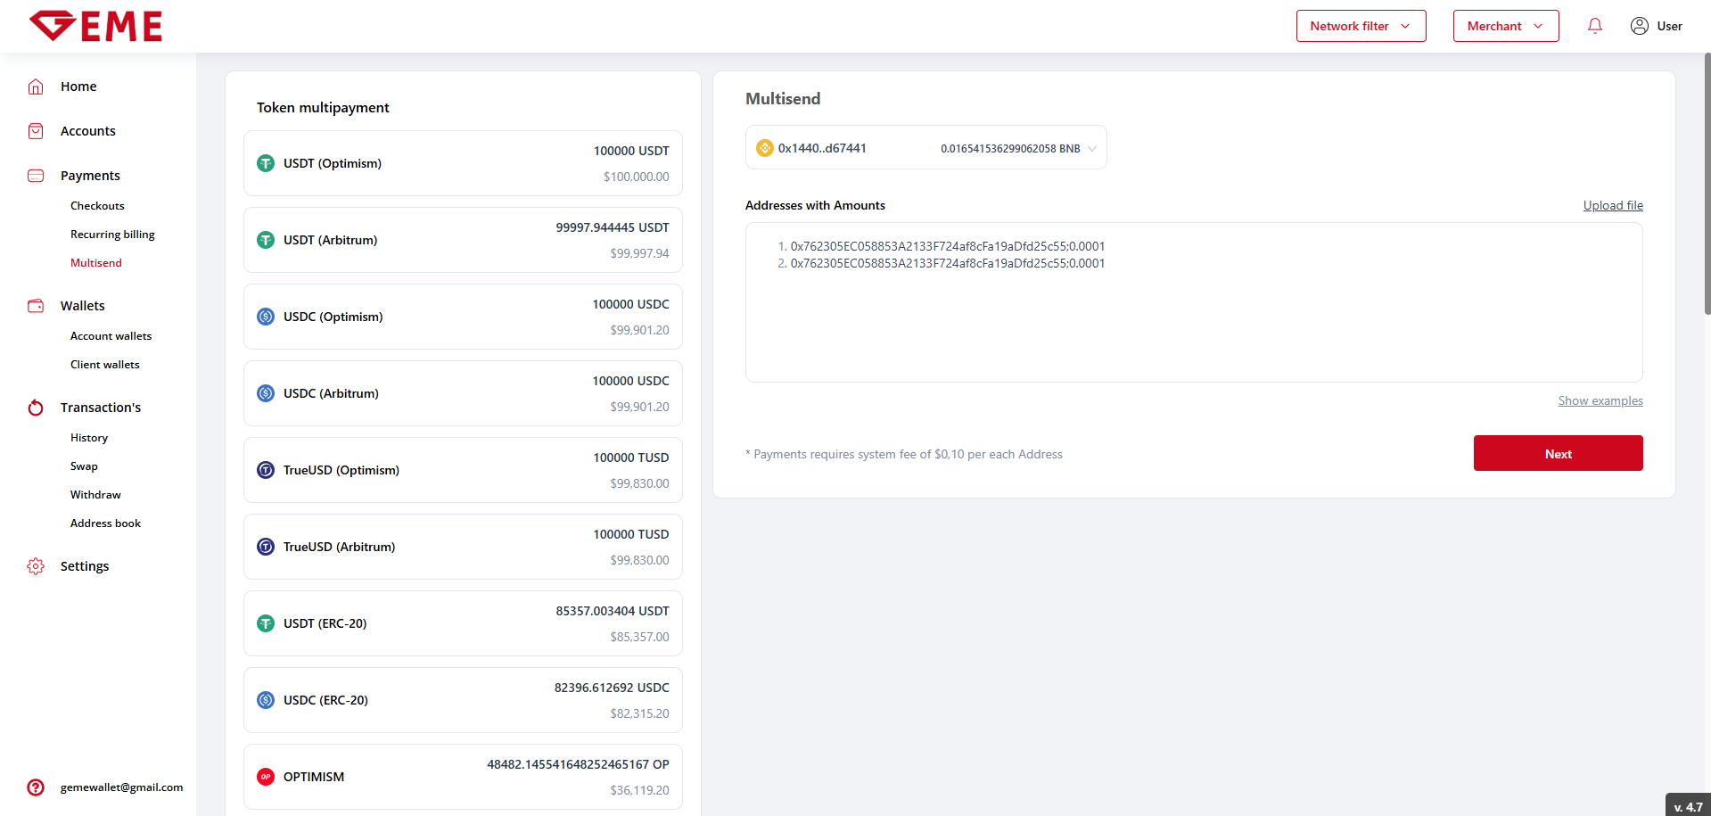Screen dimensions: 1711x816
Task: Go to Account wallets page
Action: [111, 336]
